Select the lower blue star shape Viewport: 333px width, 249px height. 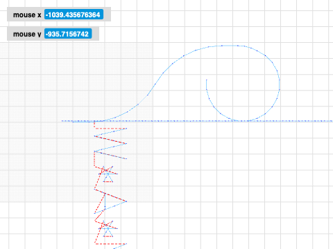tap(108, 228)
